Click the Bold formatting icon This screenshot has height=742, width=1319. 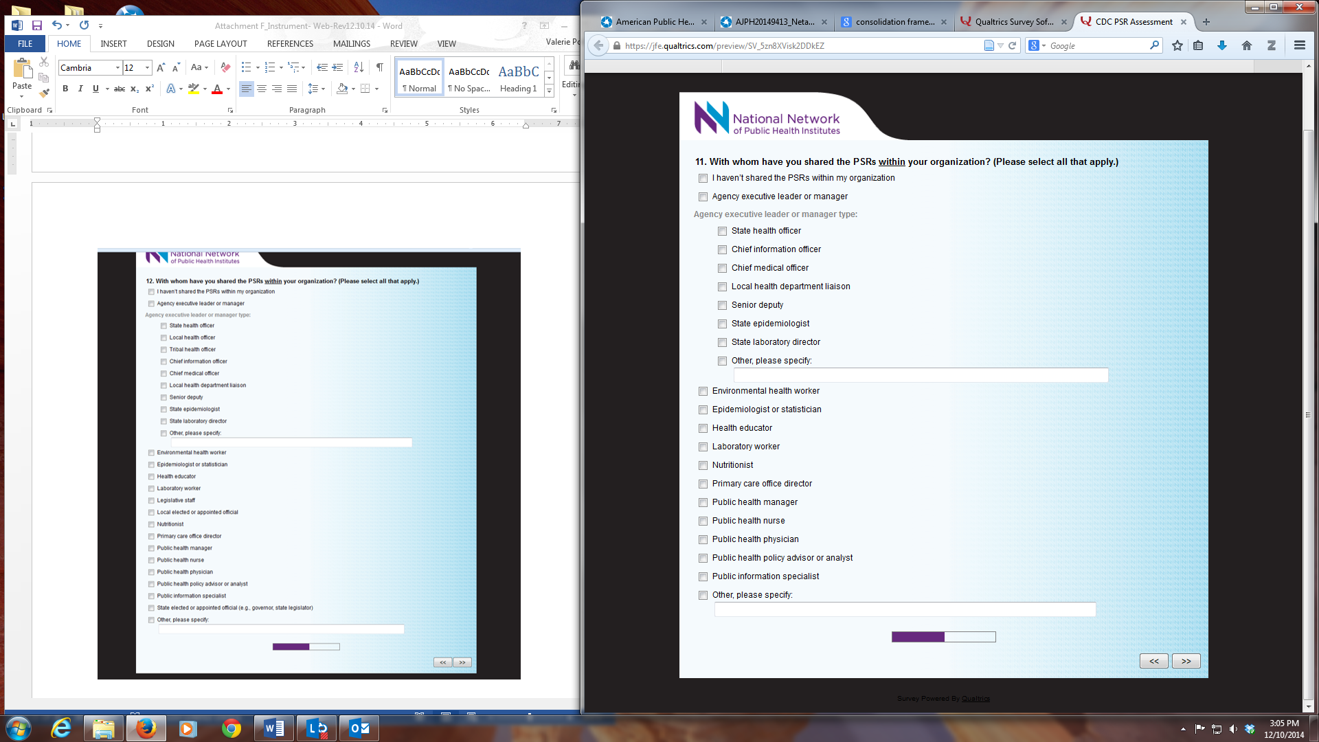[65, 89]
